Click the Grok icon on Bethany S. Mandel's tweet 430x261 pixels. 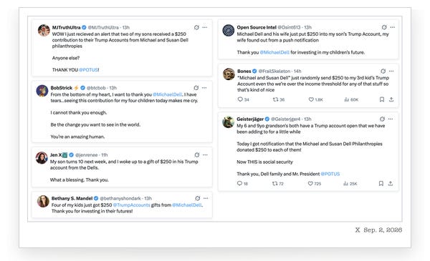[x=198, y=198]
